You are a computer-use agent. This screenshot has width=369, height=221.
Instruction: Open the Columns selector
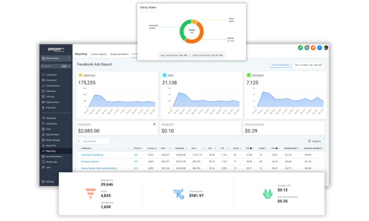pos(315,141)
